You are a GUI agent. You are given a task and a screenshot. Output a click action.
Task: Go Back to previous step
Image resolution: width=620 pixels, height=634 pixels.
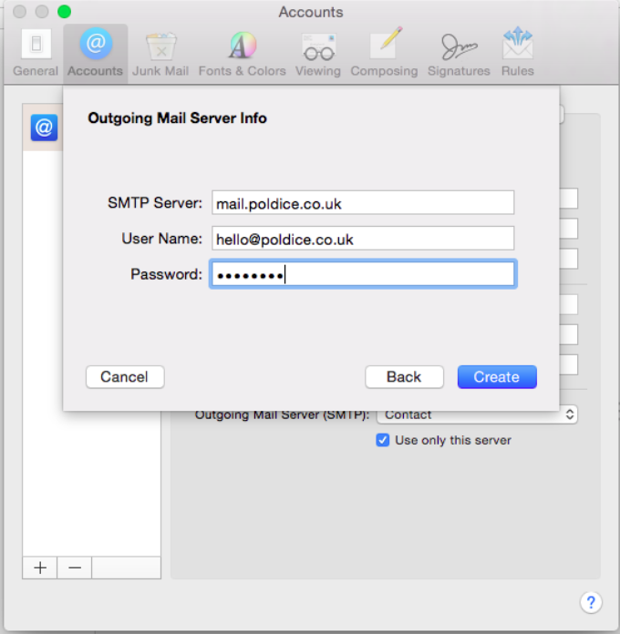404,377
